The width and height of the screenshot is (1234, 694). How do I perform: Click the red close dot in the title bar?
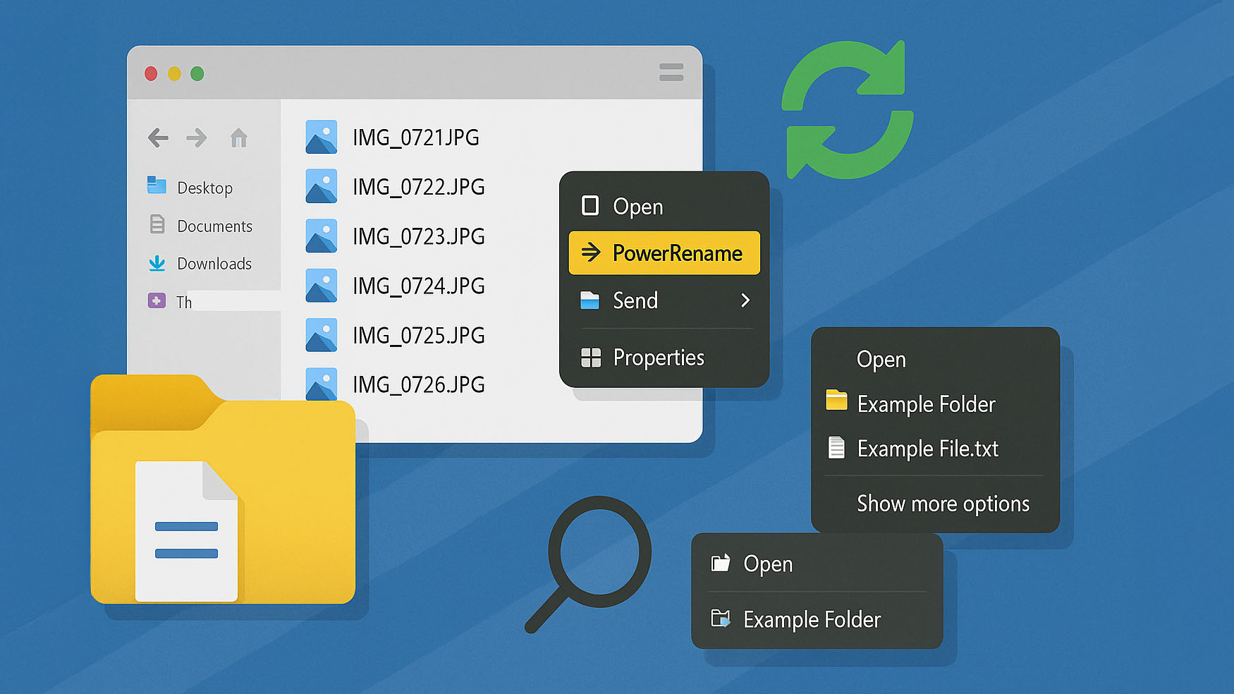click(x=151, y=73)
